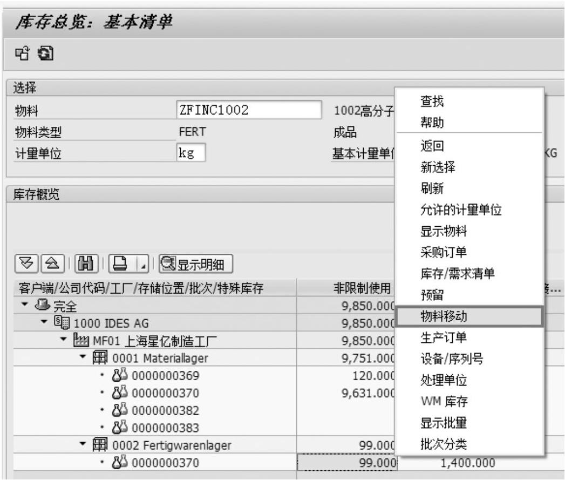Click storage location icon for 0001 Materiallager
The image size is (565, 480).
(100, 357)
